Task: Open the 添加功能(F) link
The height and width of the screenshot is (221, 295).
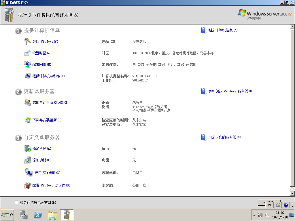Action: click(42, 160)
